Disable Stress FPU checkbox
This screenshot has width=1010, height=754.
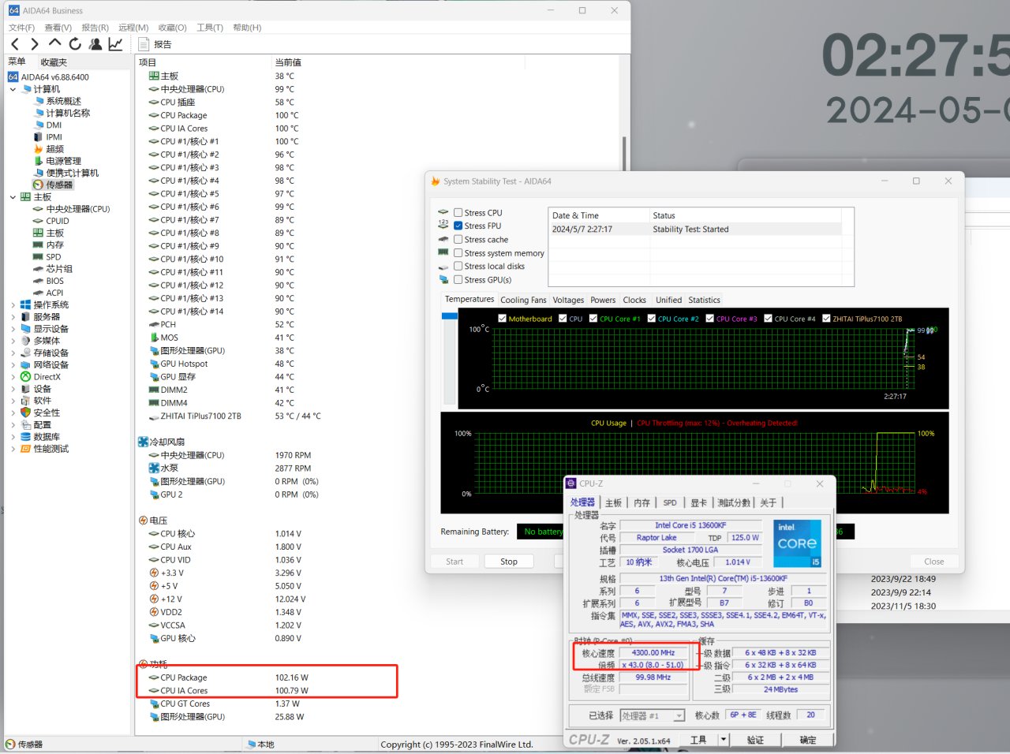click(x=458, y=226)
